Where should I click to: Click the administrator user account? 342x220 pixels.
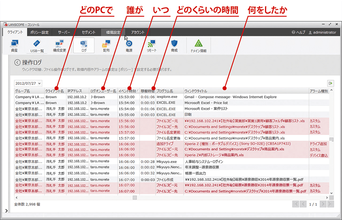(x=322, y=32)
